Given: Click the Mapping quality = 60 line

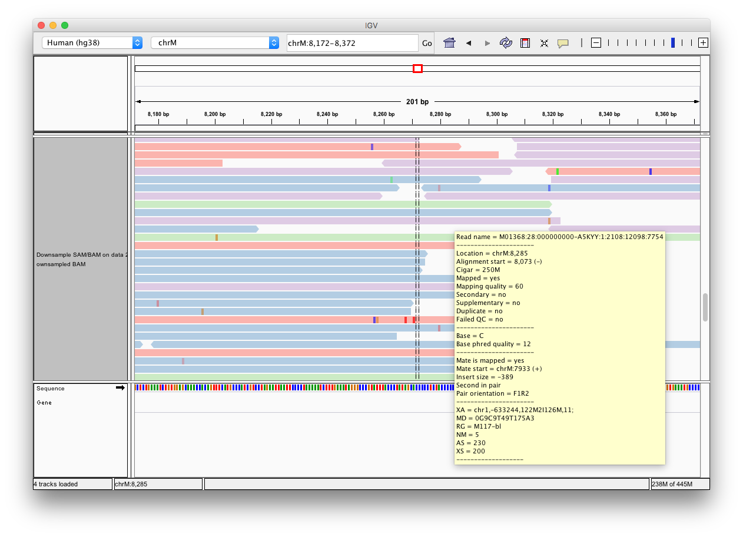Looking at the screenshot, I should tap(489, 286).
